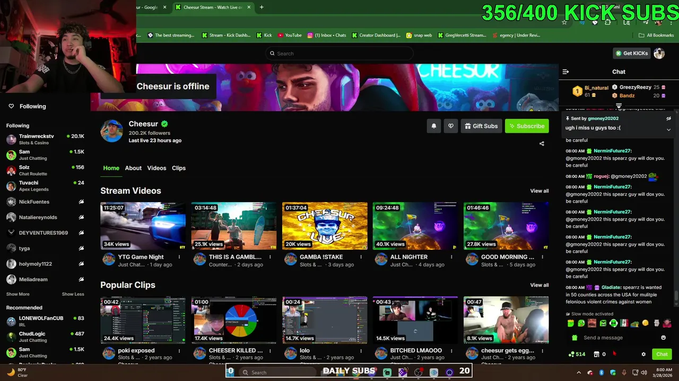This screenshot has width=679, height=381.
Task: Open the emoji picker in the chat box
Action: coord(663,338)
